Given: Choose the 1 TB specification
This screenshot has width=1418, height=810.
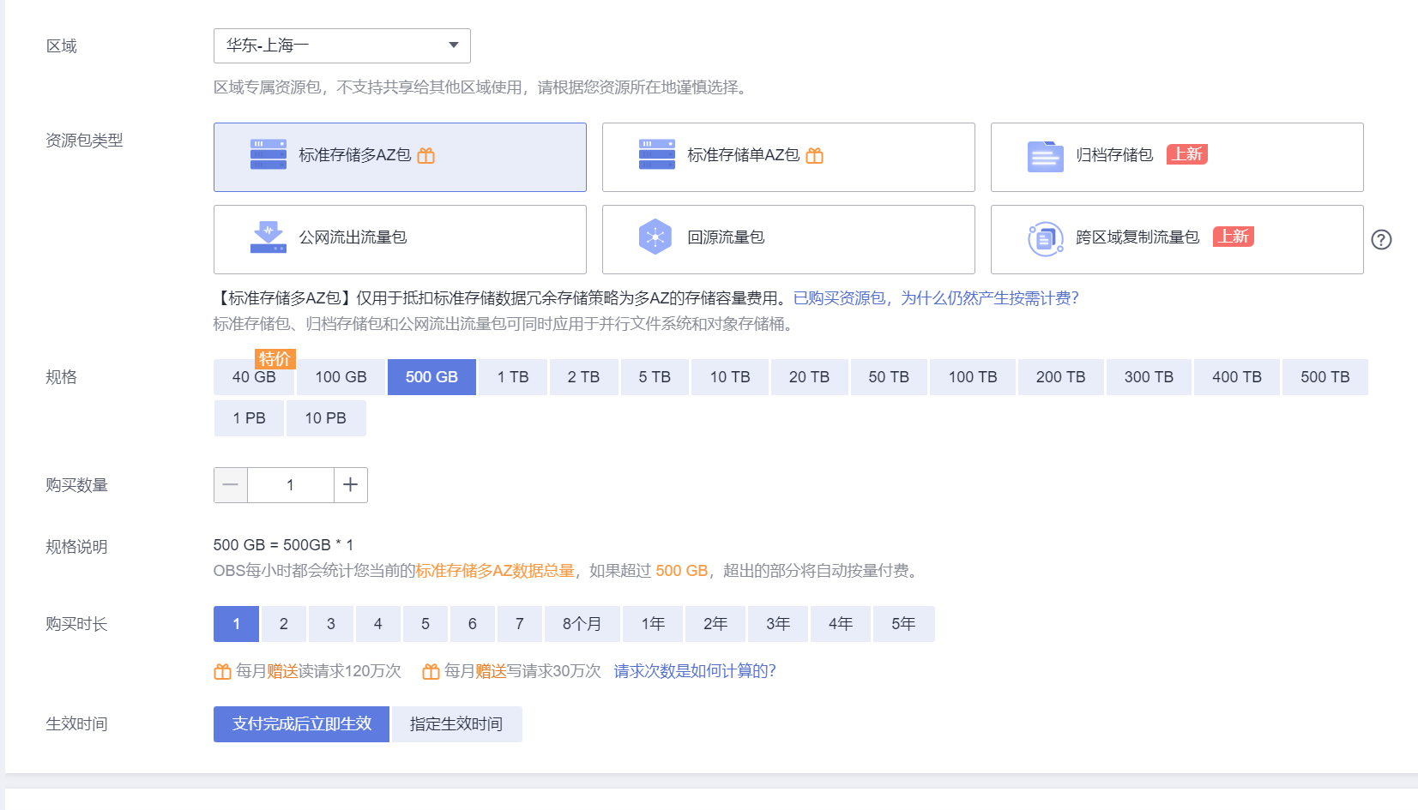Looking at the screenshot, I should click(513, 377).
